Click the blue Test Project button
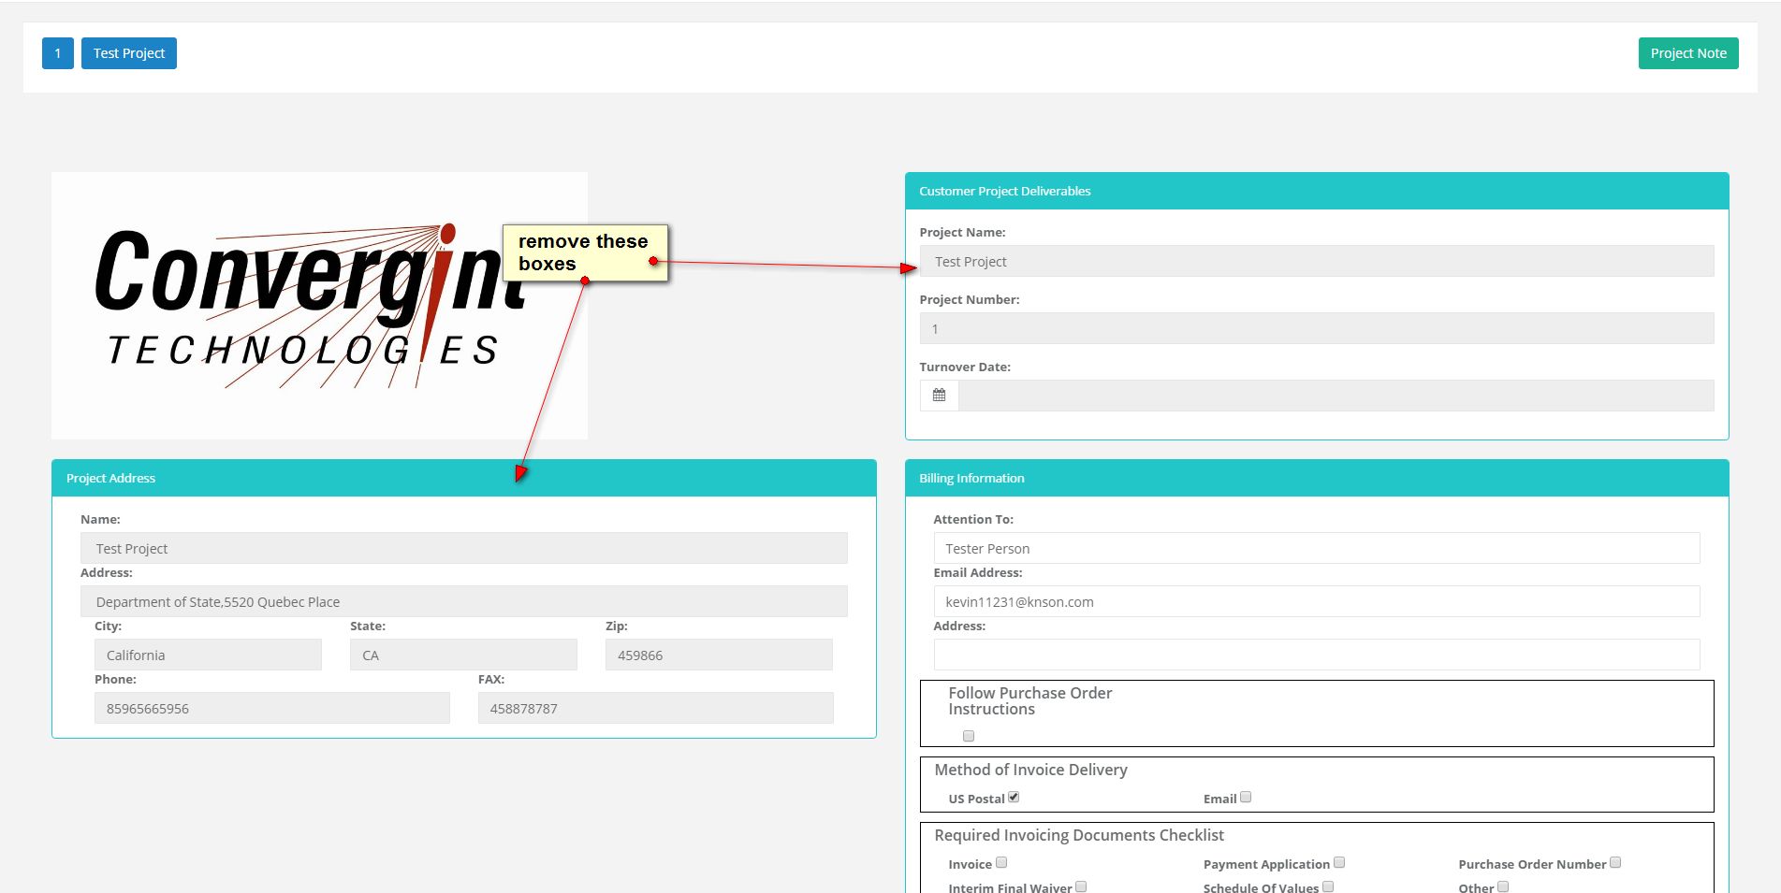Viewport: 1781px width, 893px height. pos(129,53)
